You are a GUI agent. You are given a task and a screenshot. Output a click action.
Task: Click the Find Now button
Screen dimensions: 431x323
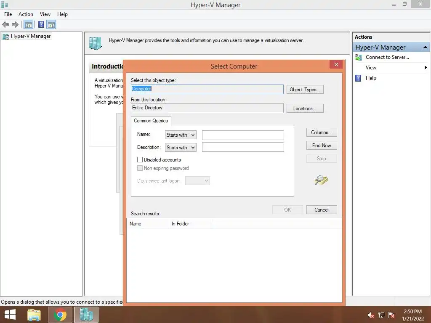click(x=322, y=146)
